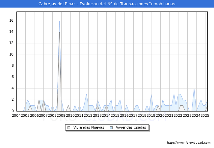Click the 2019 used-homes peak at 3

[151, 94]
